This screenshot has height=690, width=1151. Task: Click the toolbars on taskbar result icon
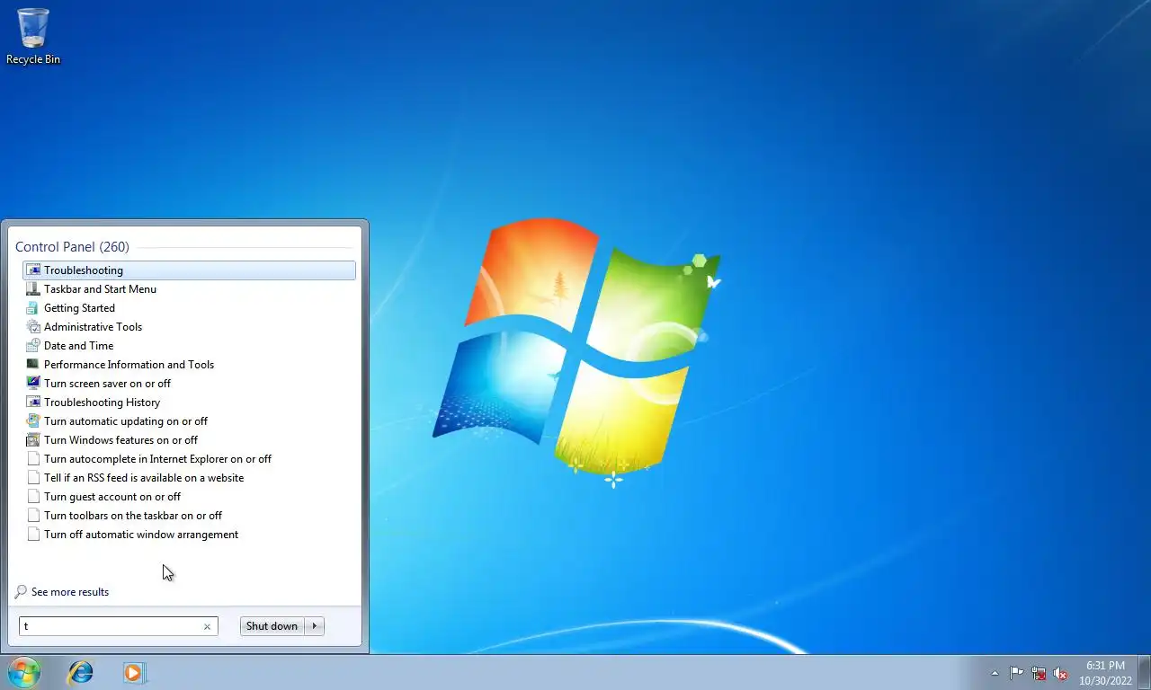pos(33,516)
